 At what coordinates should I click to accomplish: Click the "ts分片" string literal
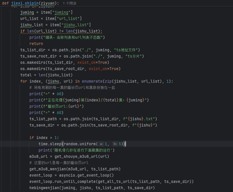pos(135,56)
